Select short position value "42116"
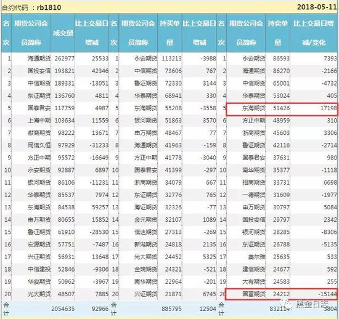Screen dimensions: 339x319 281,145
